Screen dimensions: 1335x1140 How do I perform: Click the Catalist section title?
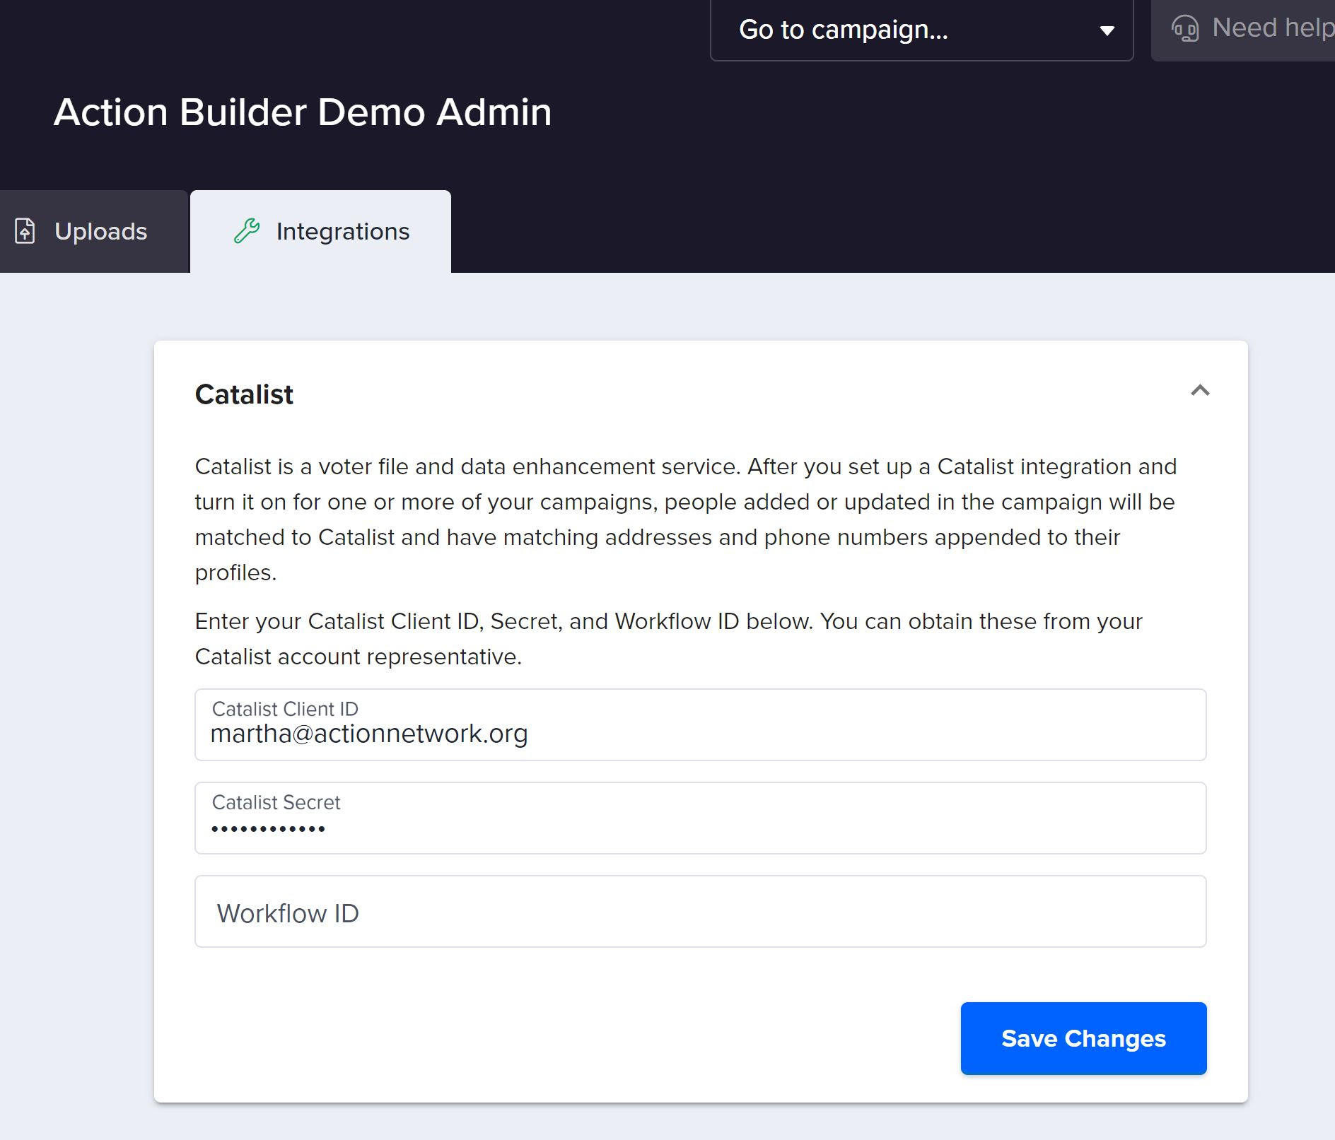pyautogui.click(x=244, y=394)
